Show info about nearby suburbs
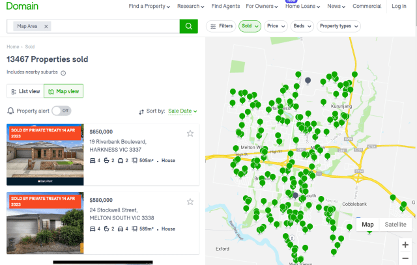The height and width of the screenshot is (265, 417). 63,73
